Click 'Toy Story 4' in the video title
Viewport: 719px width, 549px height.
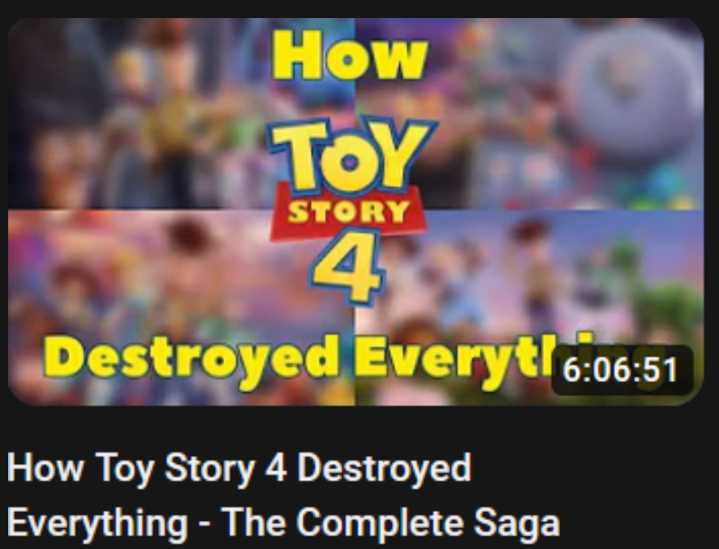point(192,469)
